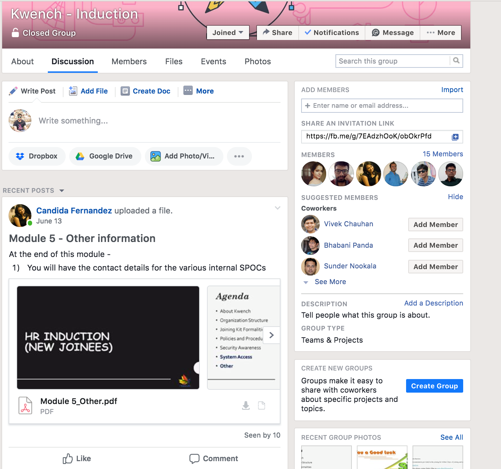Click the Seen by 10 text

click(262, 435)
